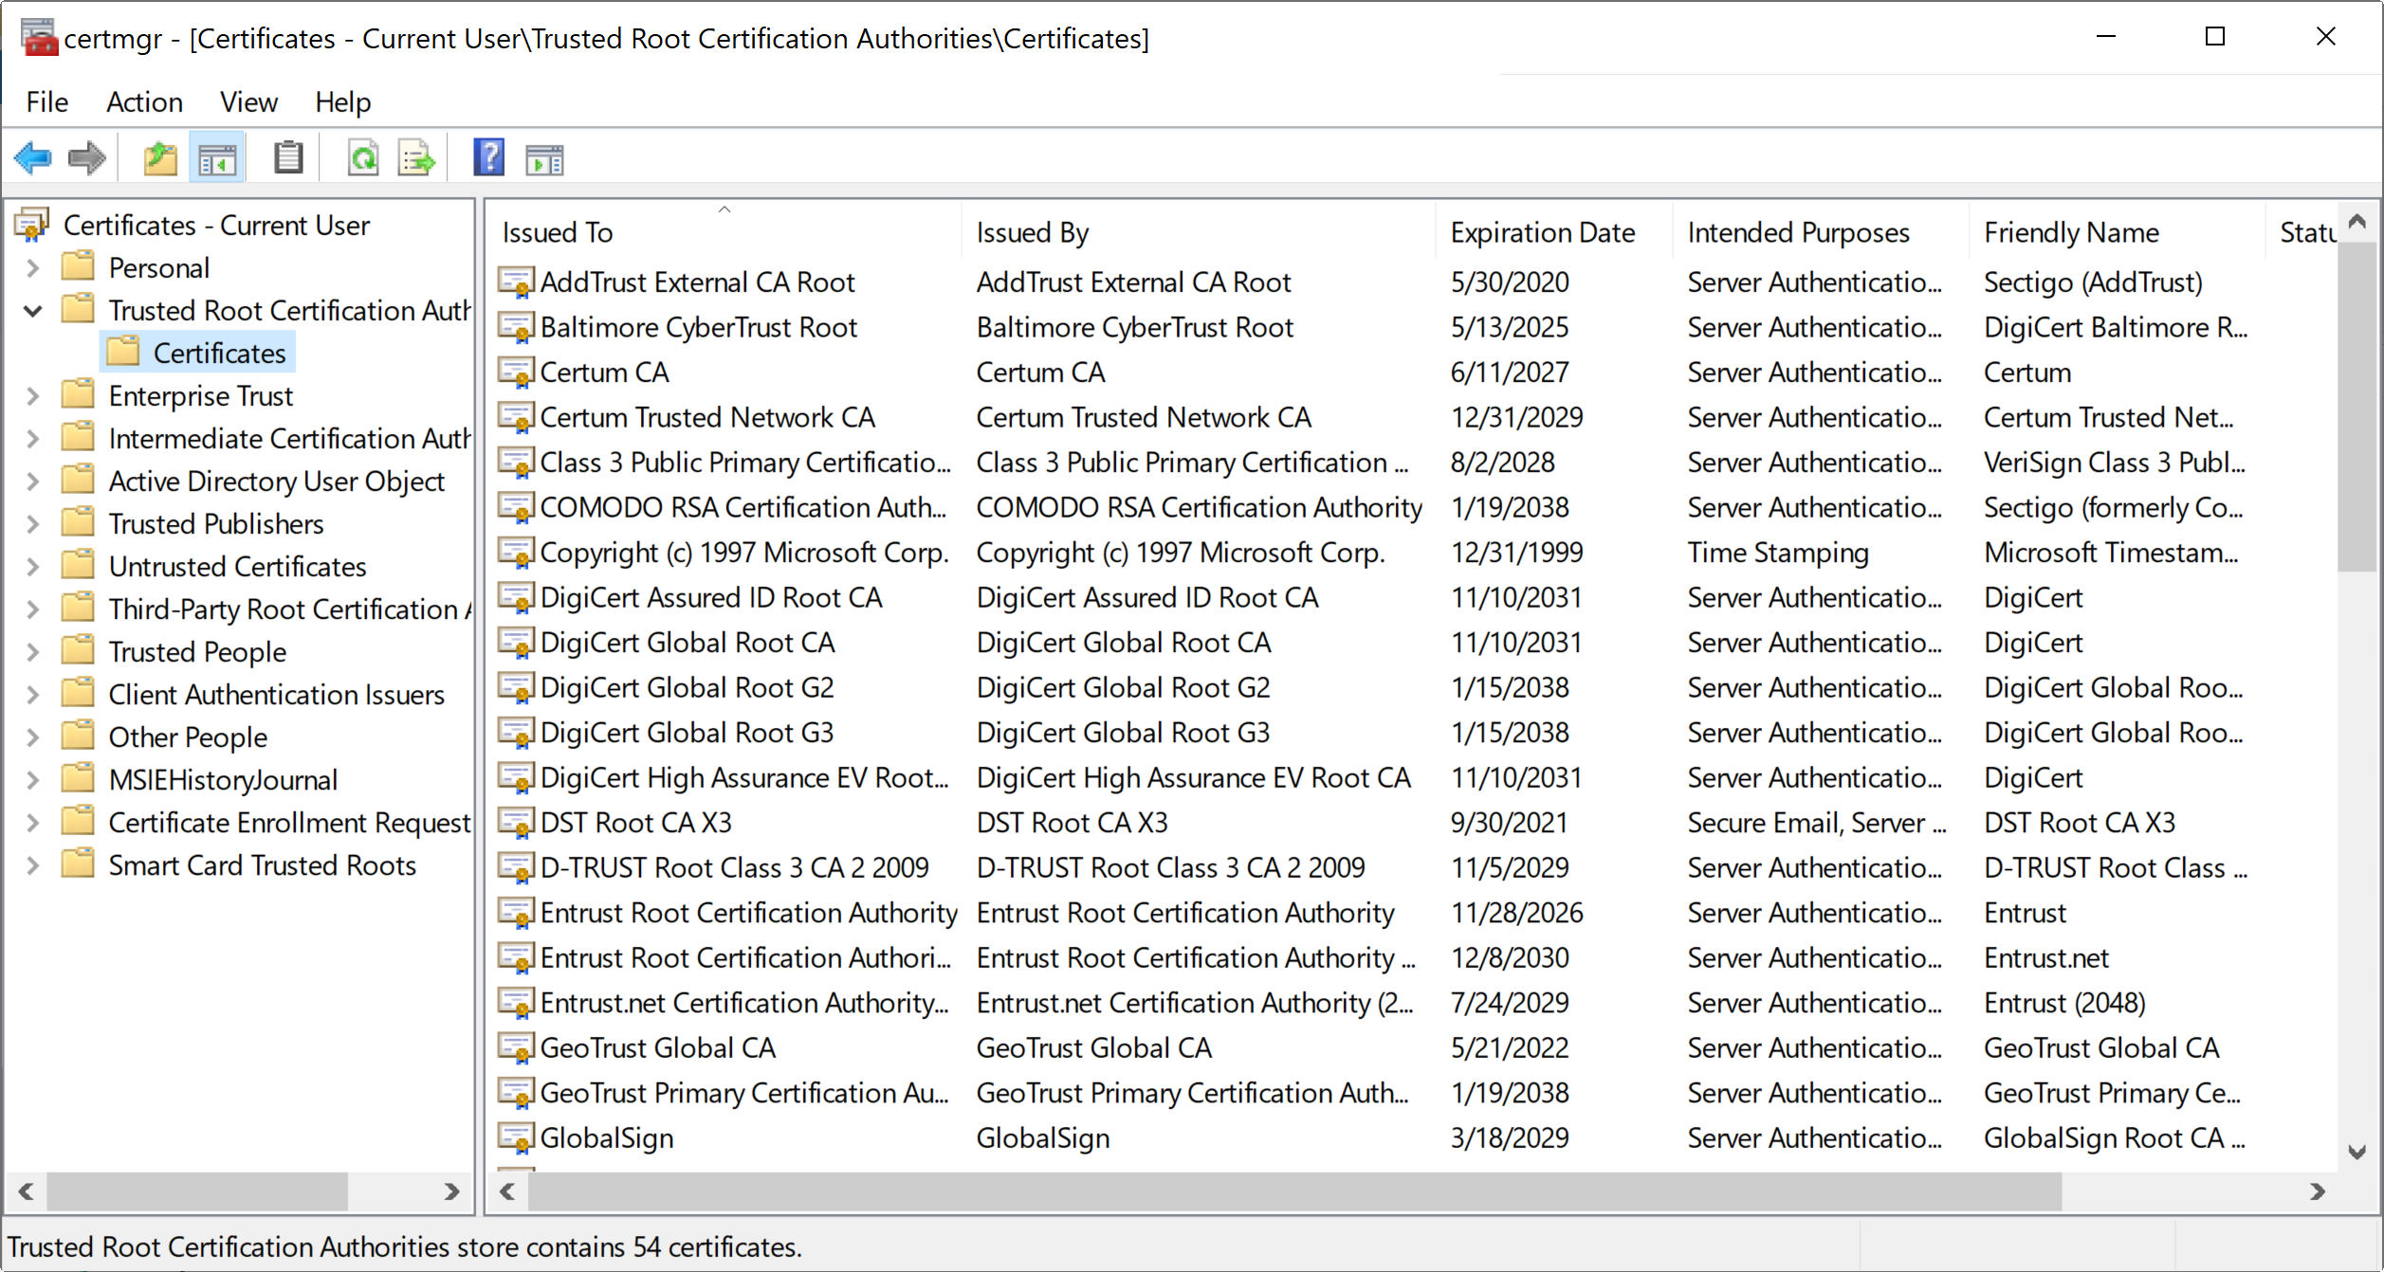This screenshot has width=2384, height=1272.
Task: Click the DST Root CA X3 certificate icon
Action: click(x=516, y=823)
